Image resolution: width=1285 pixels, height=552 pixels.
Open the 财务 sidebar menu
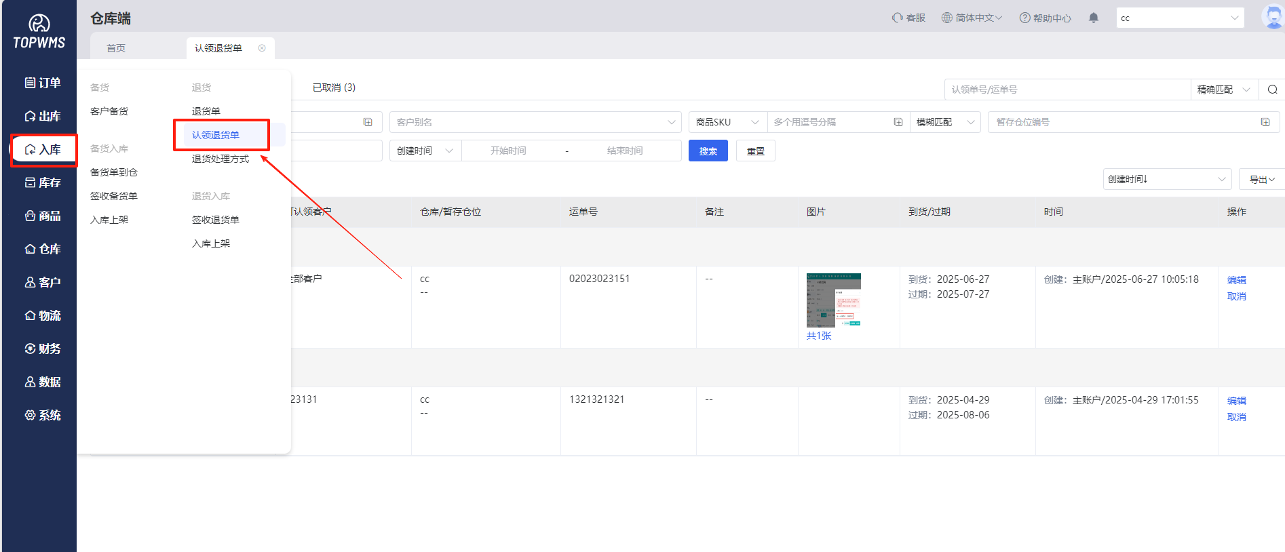click(x=42, y=349)
